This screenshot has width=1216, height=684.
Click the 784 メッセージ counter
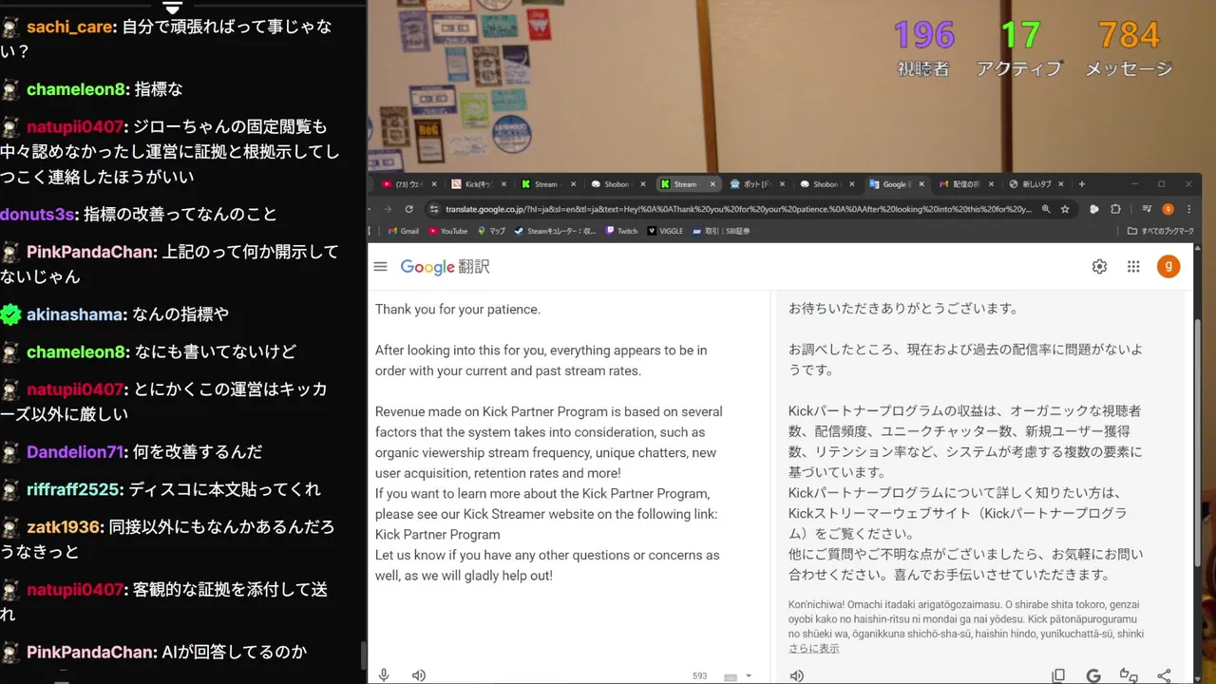[x=1129, y=48]
